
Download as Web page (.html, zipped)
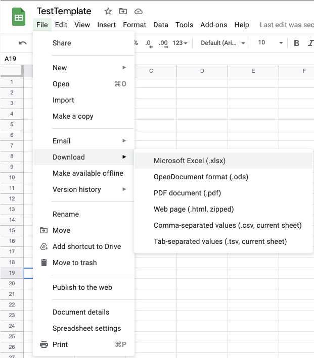tap(223, 209)
